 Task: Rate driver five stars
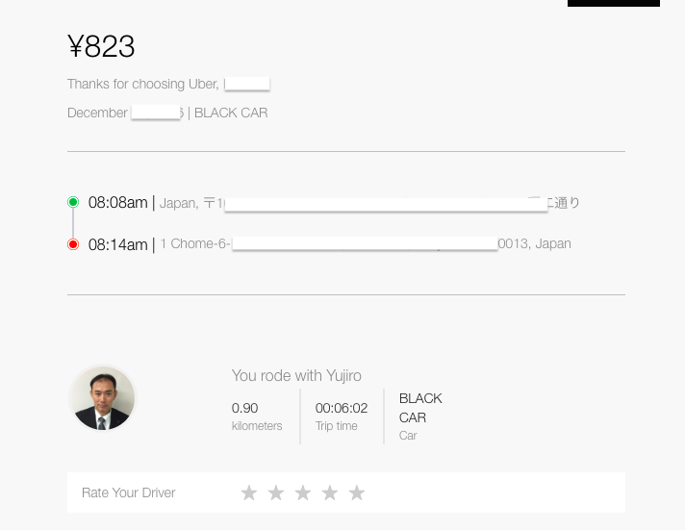[357, 492]
